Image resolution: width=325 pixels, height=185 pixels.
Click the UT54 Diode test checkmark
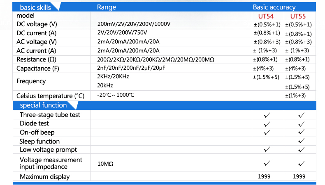(x=267, y=123)
